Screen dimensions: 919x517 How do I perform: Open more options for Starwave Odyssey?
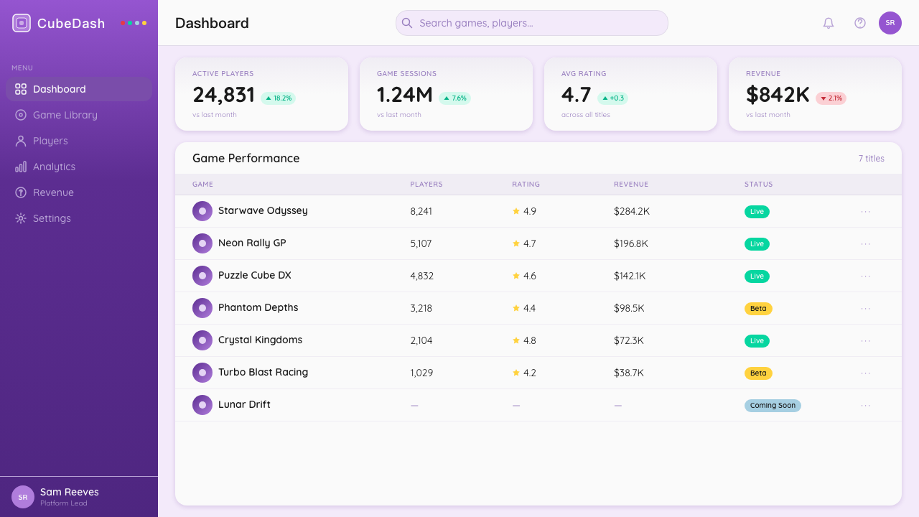(x=866, y=211)
